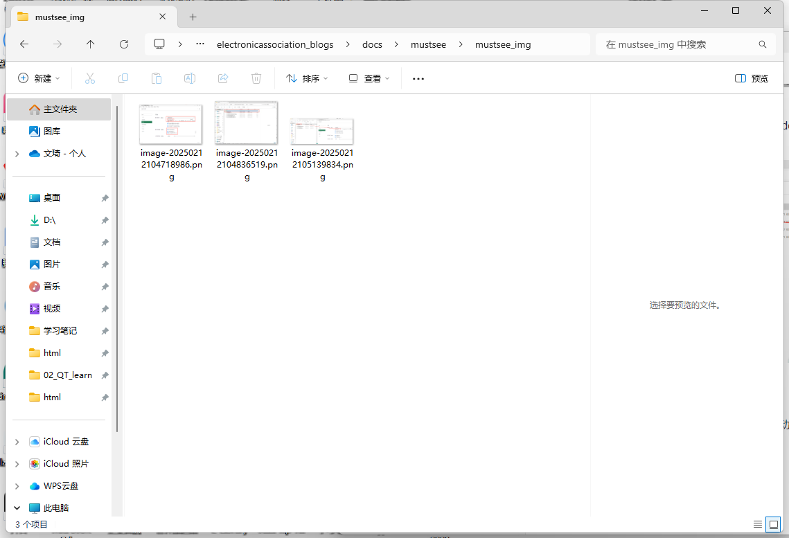The image size is (789, 538).
Task: Open the 排序 sort dropdown
Action: (307, 78)
